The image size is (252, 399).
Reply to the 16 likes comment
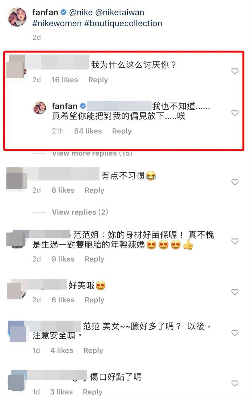click(x=98, y=80)
